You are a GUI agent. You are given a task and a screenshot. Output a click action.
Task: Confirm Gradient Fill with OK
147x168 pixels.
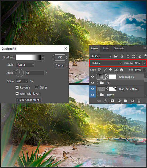point(60,57)
